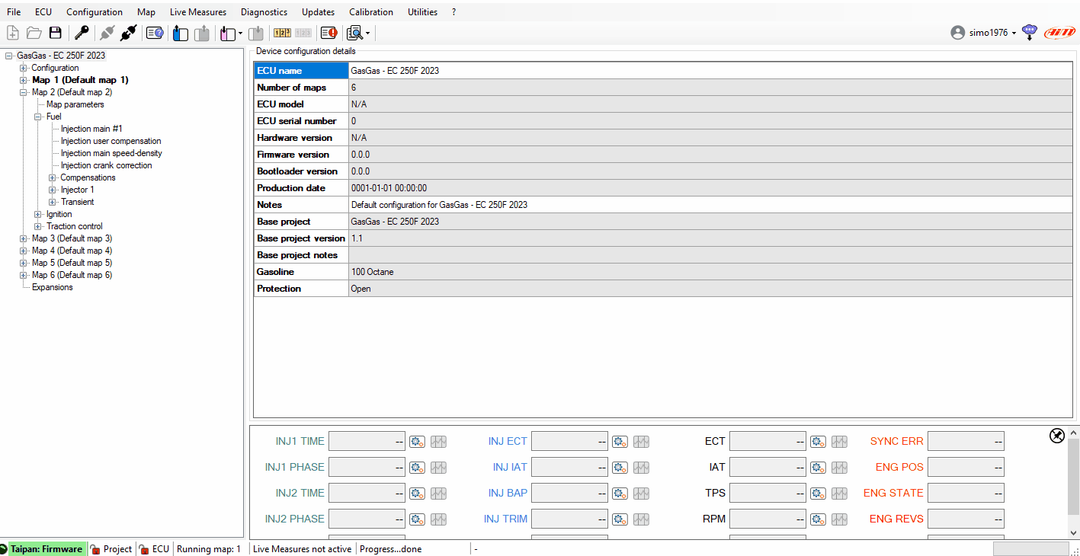Click the red exclamation diagnostics icon
This screenshot has height=556, width=1080.
point(328,33)
